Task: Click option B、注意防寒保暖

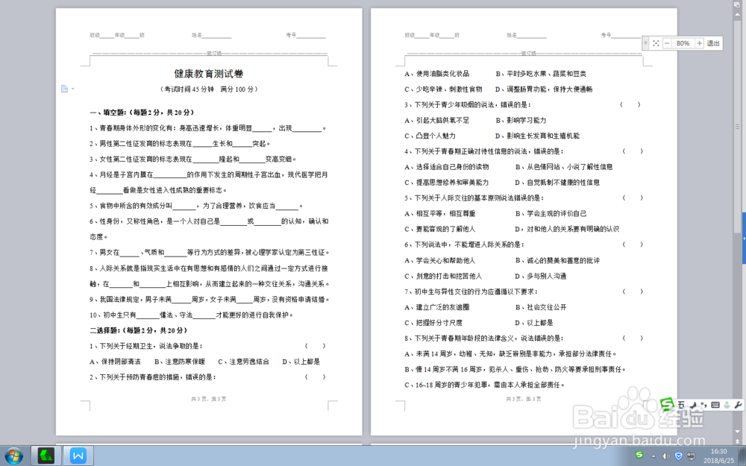Action: 179,362
